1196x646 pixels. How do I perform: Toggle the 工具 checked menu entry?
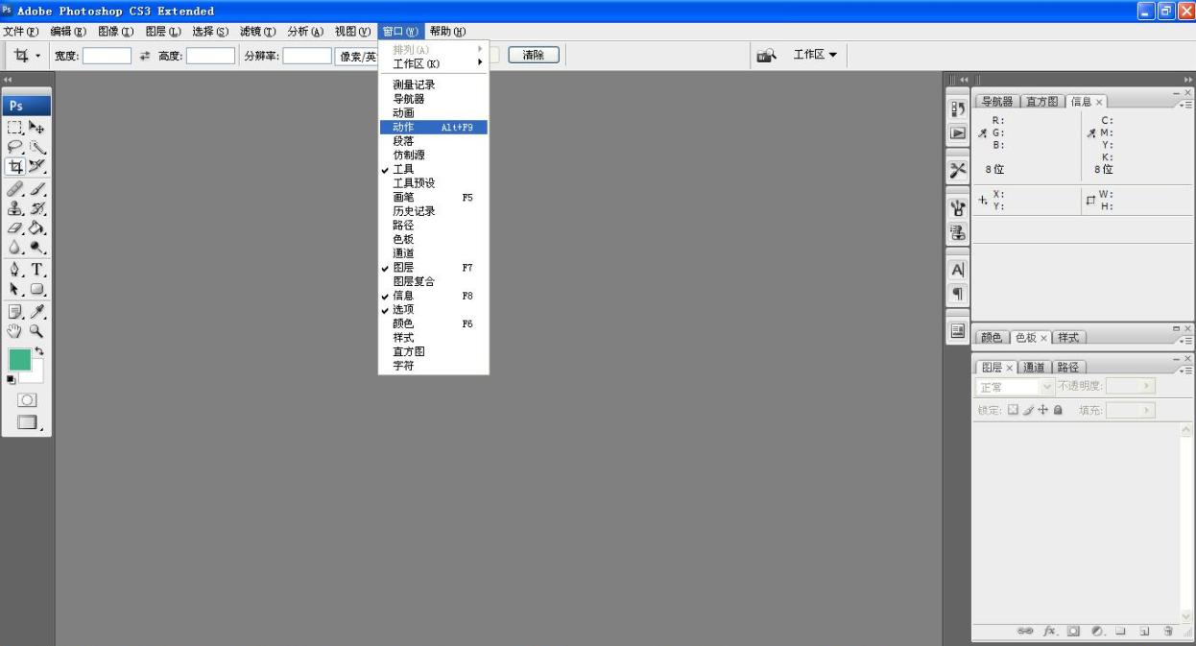click(434, 169)
